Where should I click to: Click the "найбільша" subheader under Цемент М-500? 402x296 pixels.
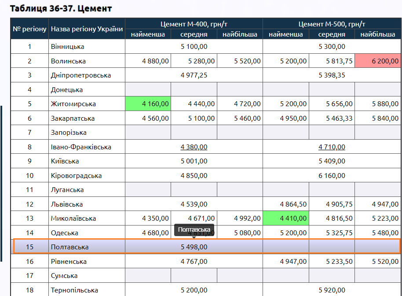377,34
